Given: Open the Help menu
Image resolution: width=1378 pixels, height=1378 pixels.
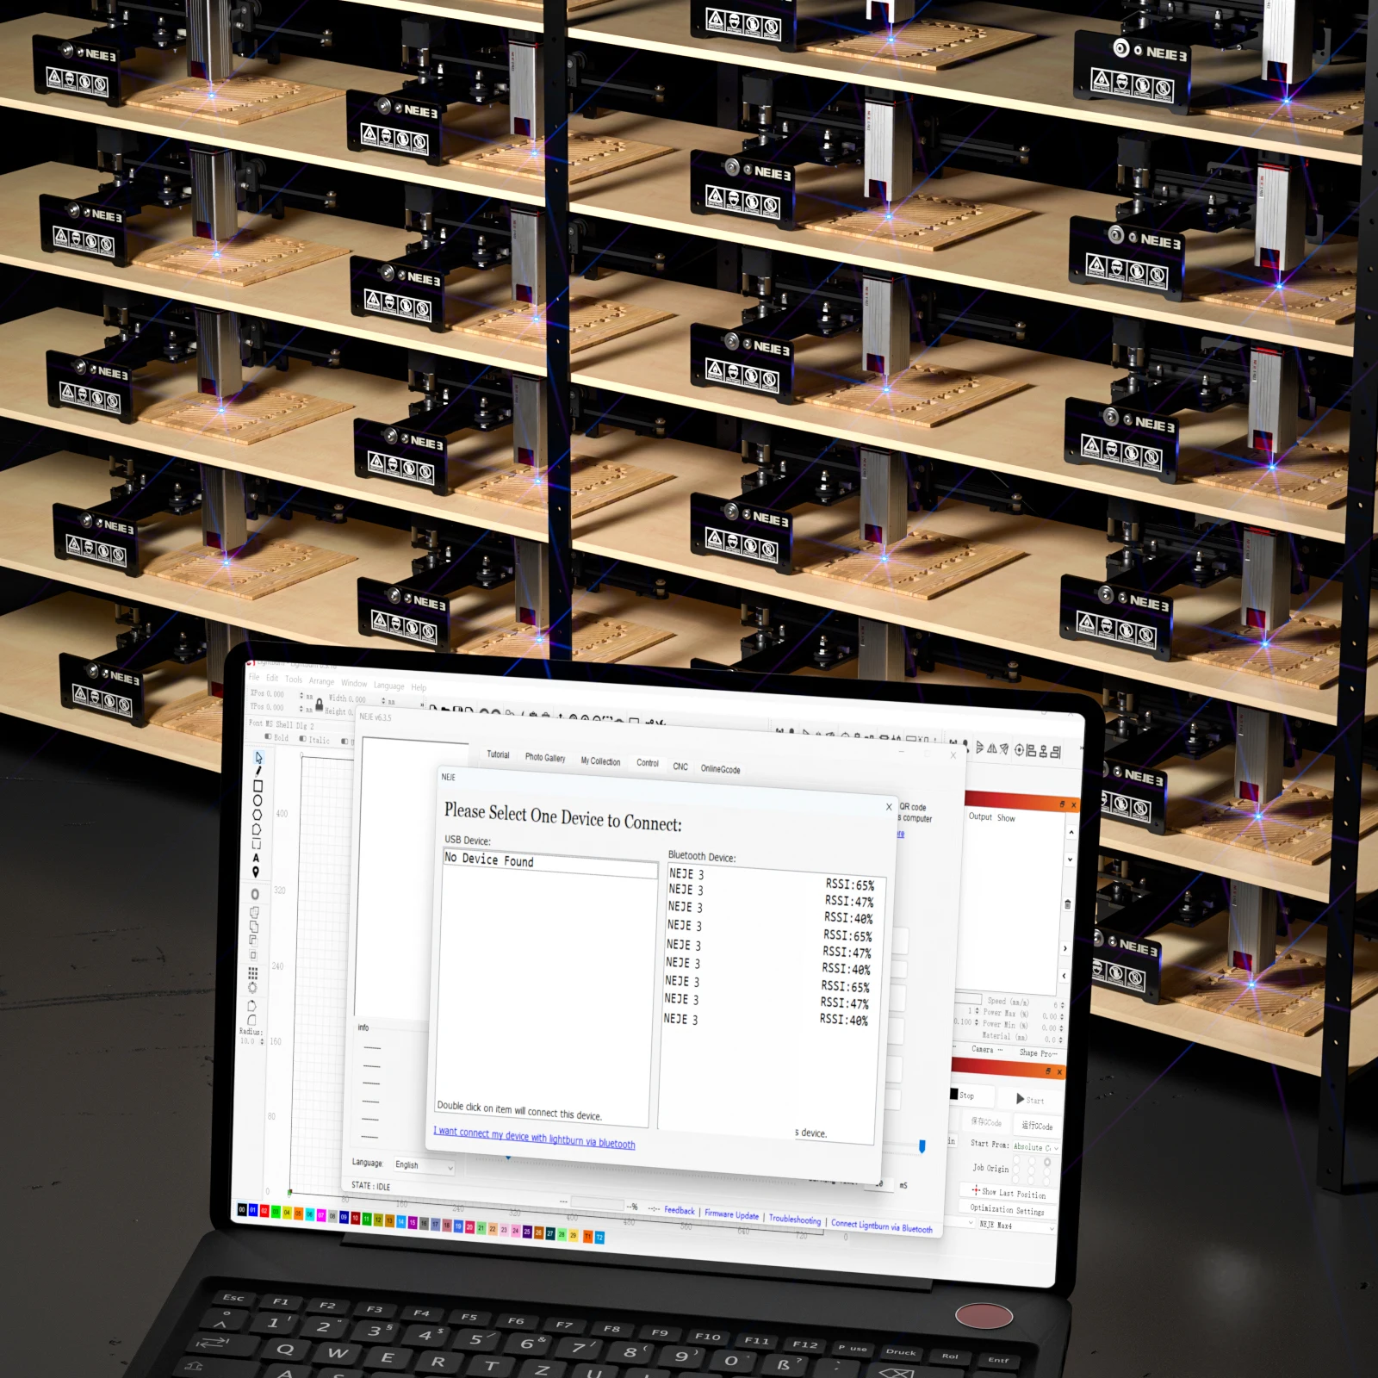Looking at the screenshot, I should (419, 687).
